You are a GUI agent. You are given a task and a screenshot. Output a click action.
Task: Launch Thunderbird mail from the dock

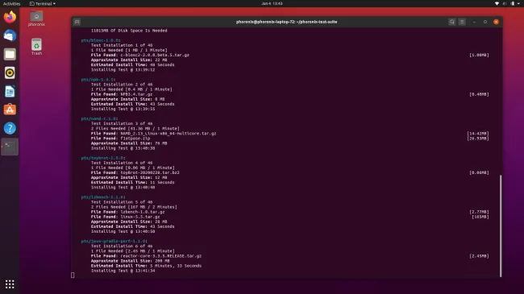[x=10, y=35]
